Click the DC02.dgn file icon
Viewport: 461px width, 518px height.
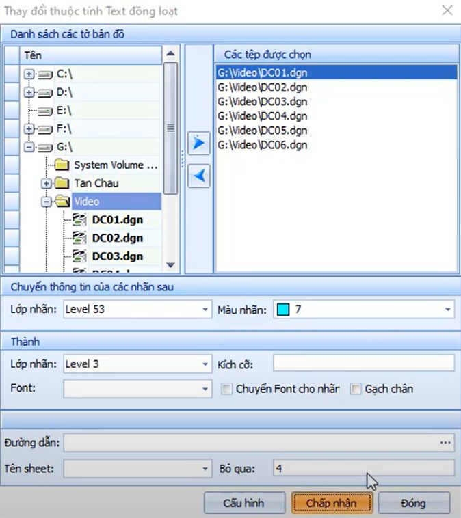(x=79, y=238)
